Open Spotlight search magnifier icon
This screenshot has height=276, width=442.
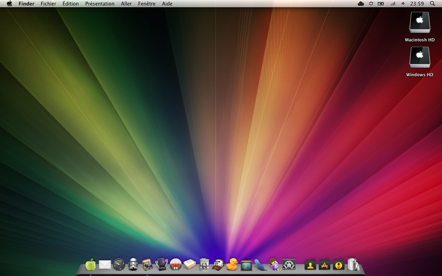(x=432, y=4)
